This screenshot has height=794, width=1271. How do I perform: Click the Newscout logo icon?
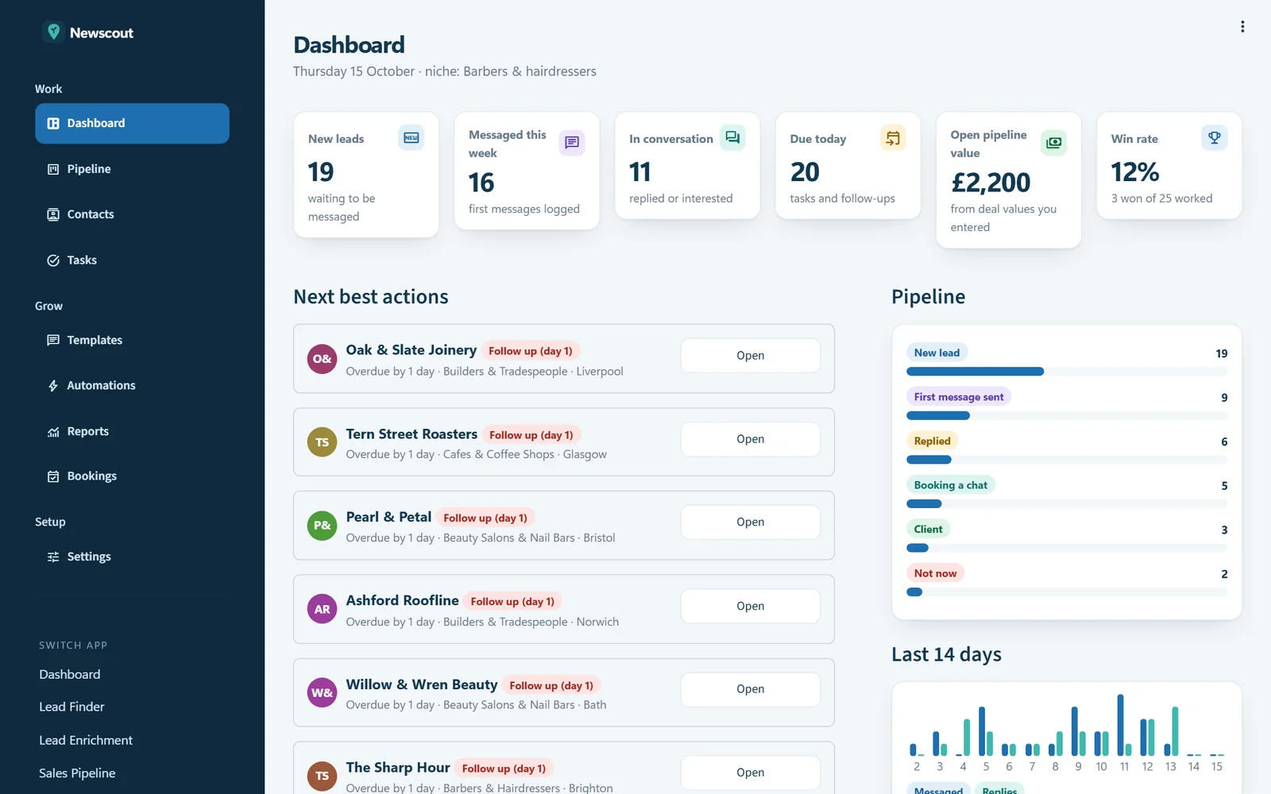click(x=53, y=33)
